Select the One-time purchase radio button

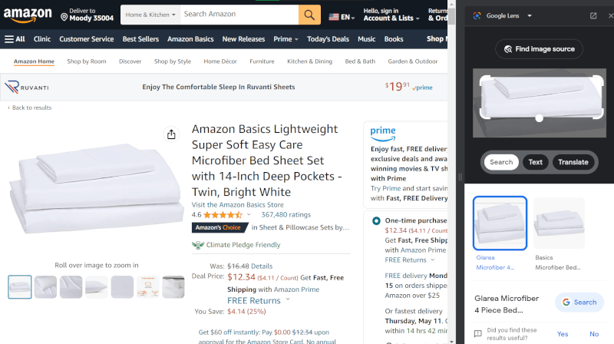tap(376, 221)
